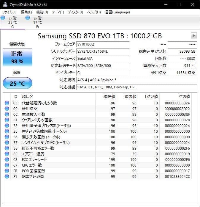Click status orb for BB 訂正不可能エラー数

[7, 148]
